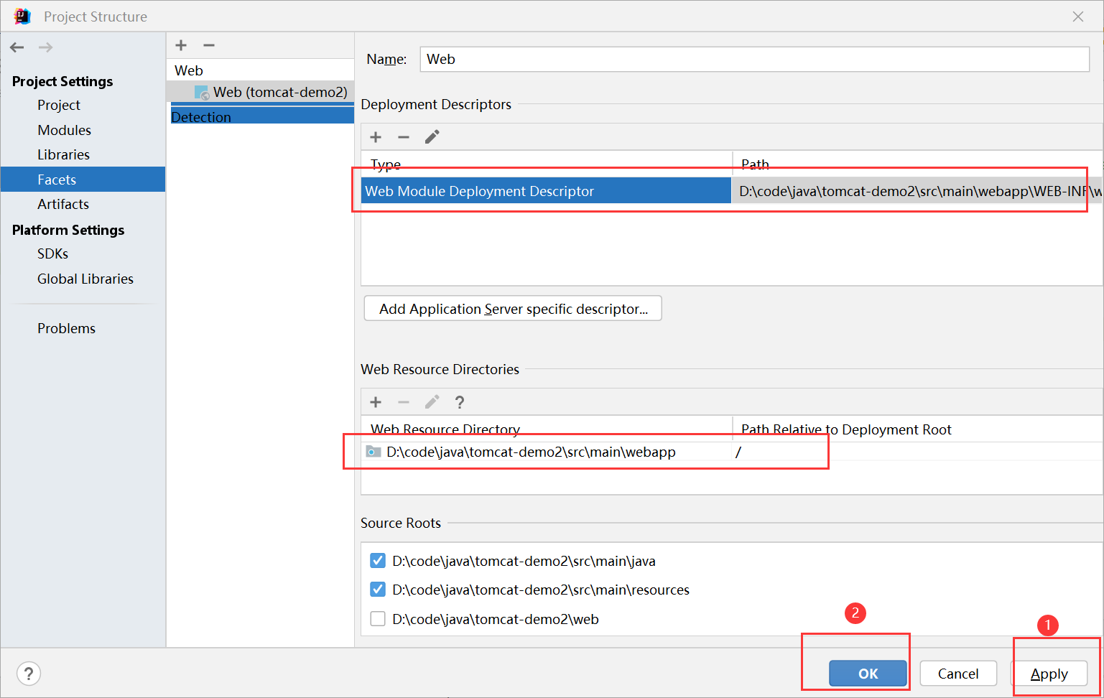Click the Type column header

pyautogui.click(x=547, y=164)
